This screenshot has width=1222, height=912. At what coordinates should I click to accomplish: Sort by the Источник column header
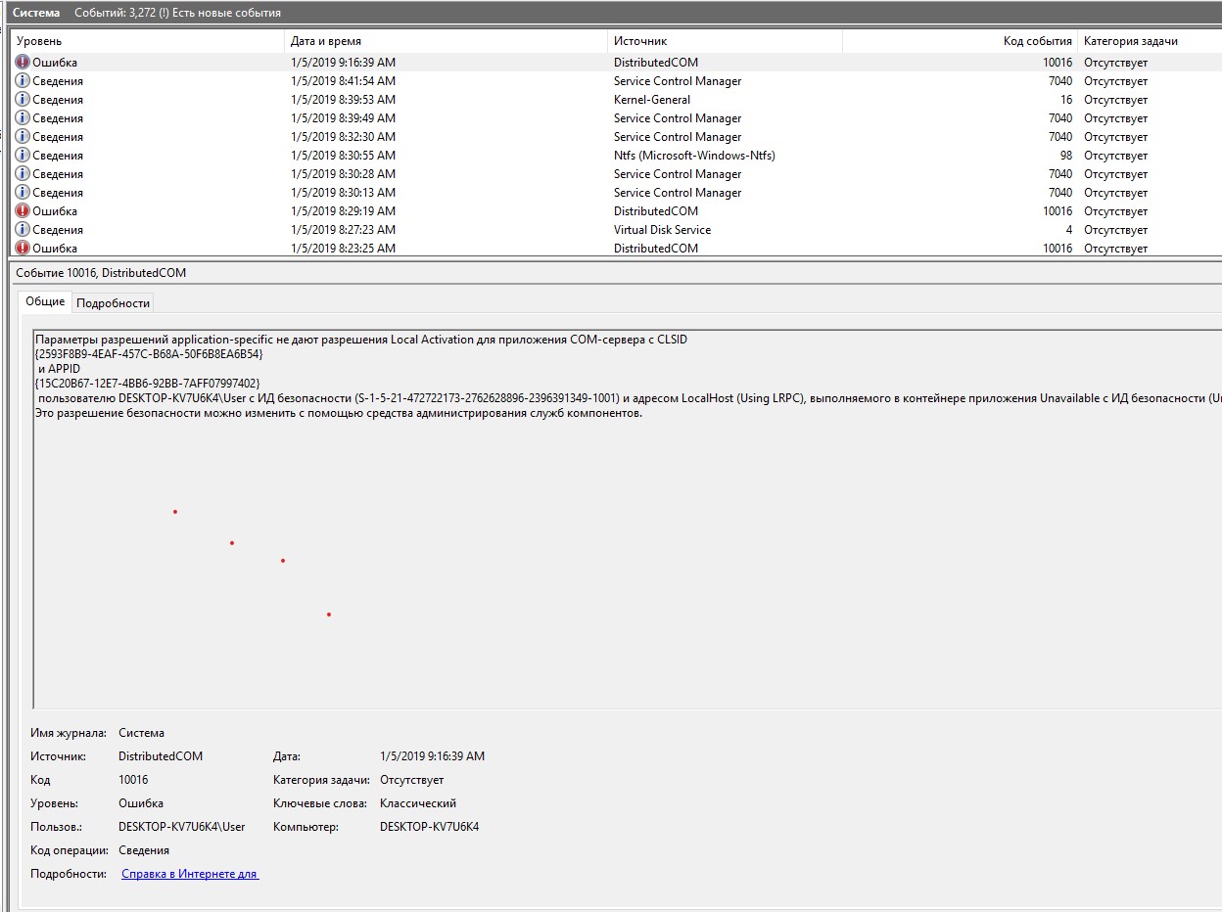725,41
